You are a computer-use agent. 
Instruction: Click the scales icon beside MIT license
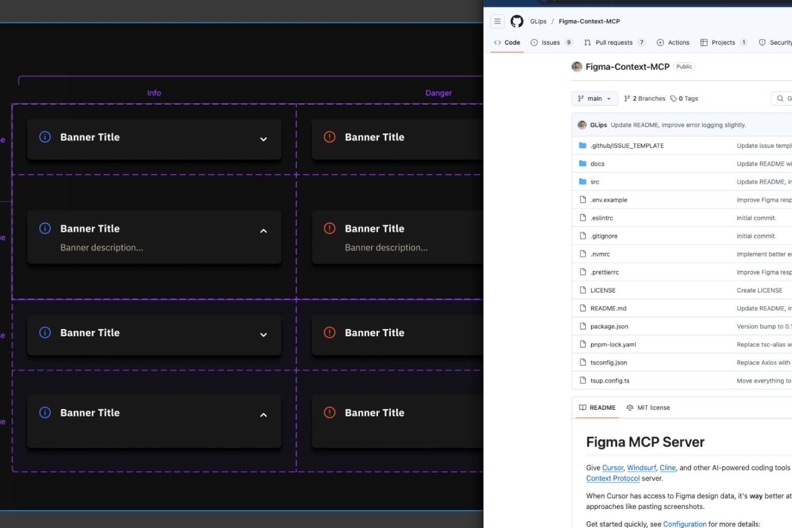point(630,407)
